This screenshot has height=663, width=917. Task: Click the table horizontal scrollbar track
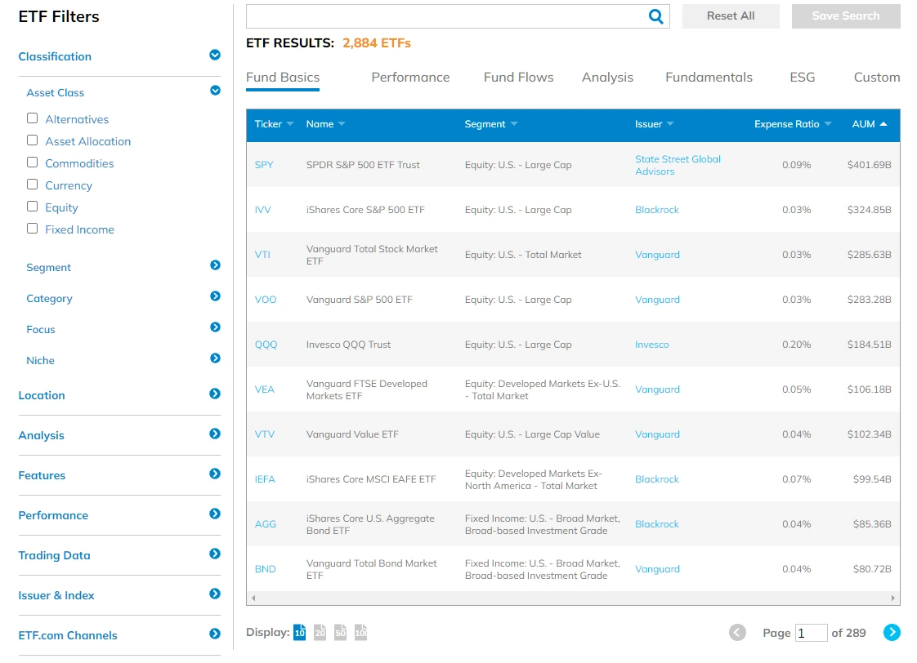(573, 598)
